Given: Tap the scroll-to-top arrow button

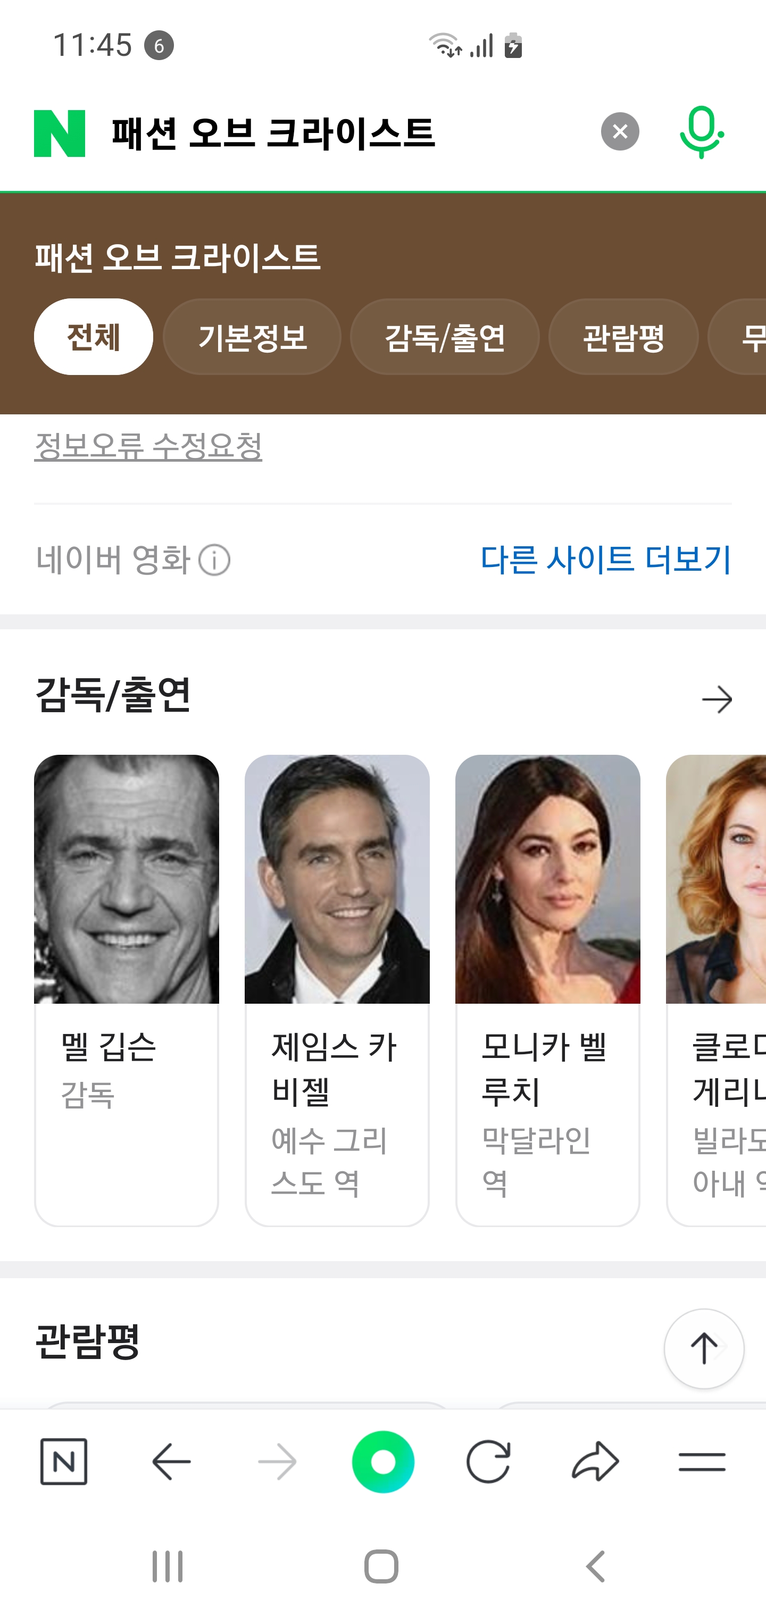Looking at the screenshot, I should [704, 1348].
